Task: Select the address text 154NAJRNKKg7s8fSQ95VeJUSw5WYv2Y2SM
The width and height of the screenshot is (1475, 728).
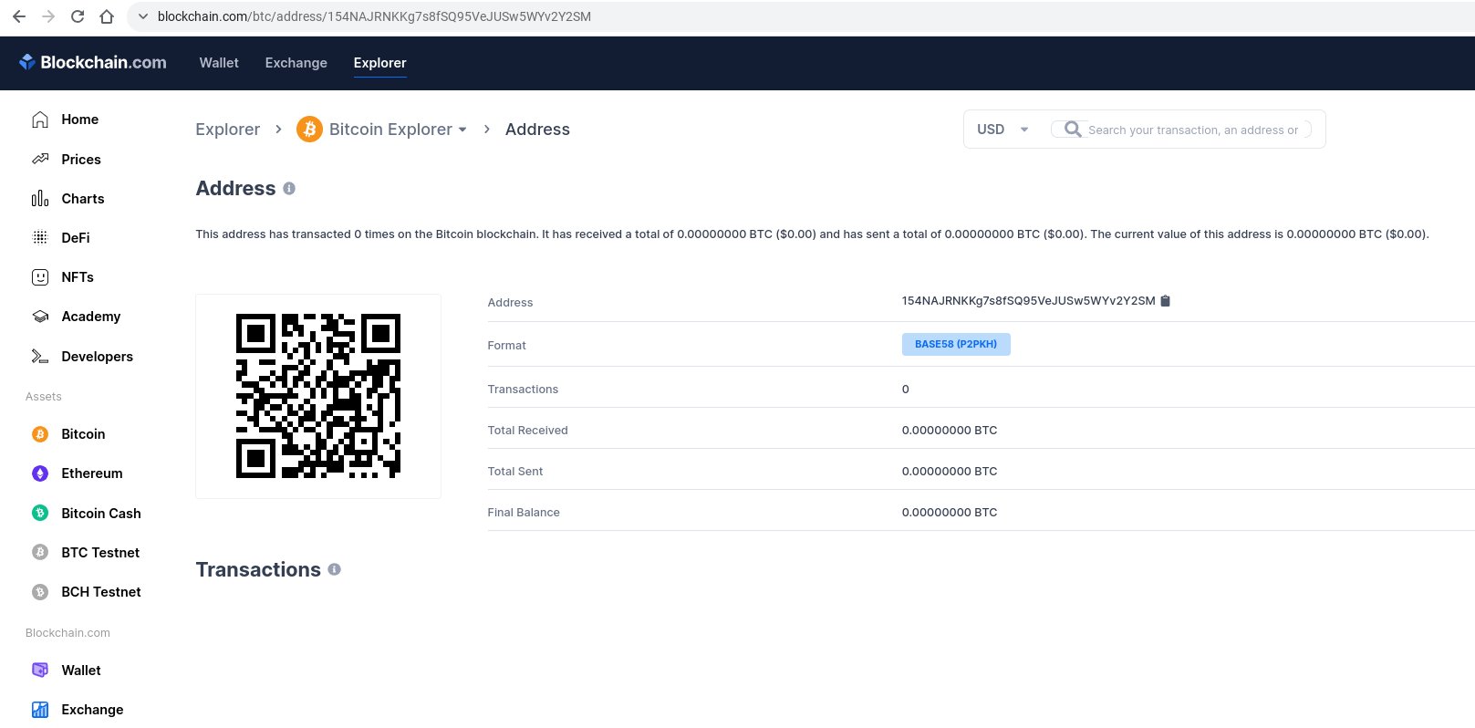Action: tap(1028, 301)
